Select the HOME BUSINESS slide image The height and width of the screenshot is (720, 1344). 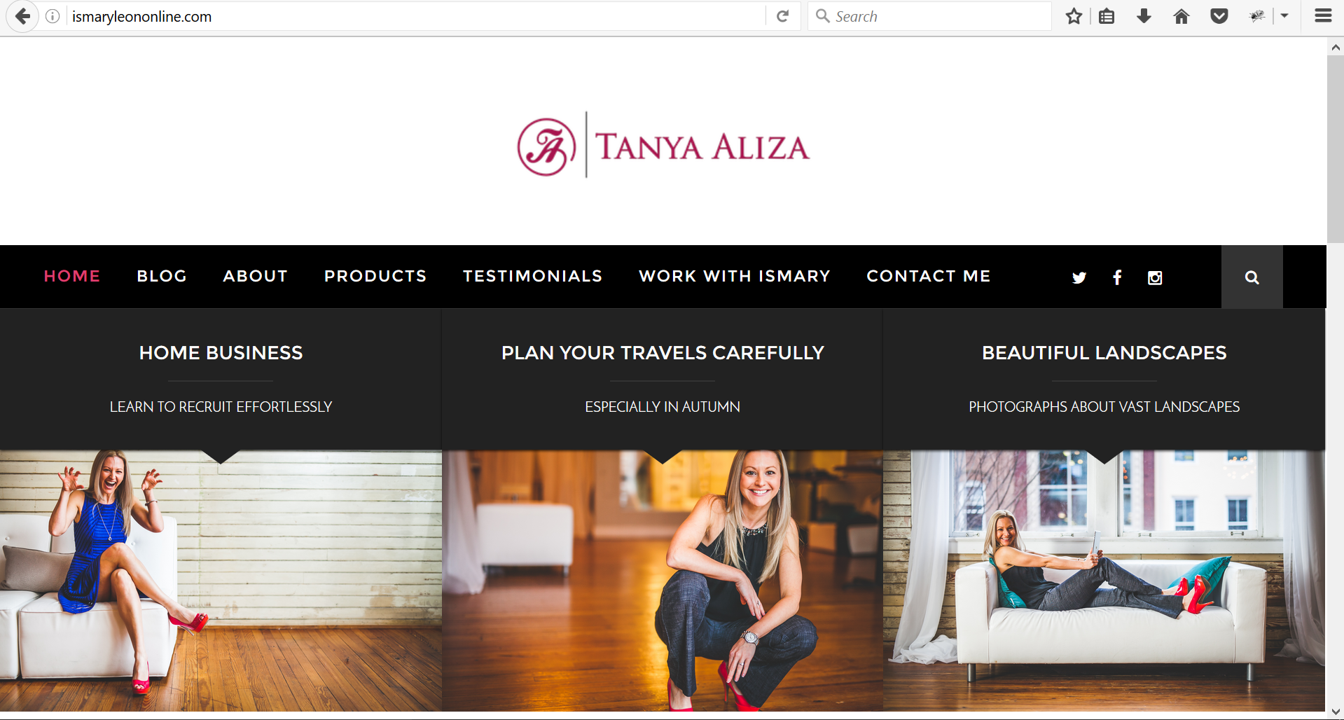pyautogui.click(x=221, y=581)
